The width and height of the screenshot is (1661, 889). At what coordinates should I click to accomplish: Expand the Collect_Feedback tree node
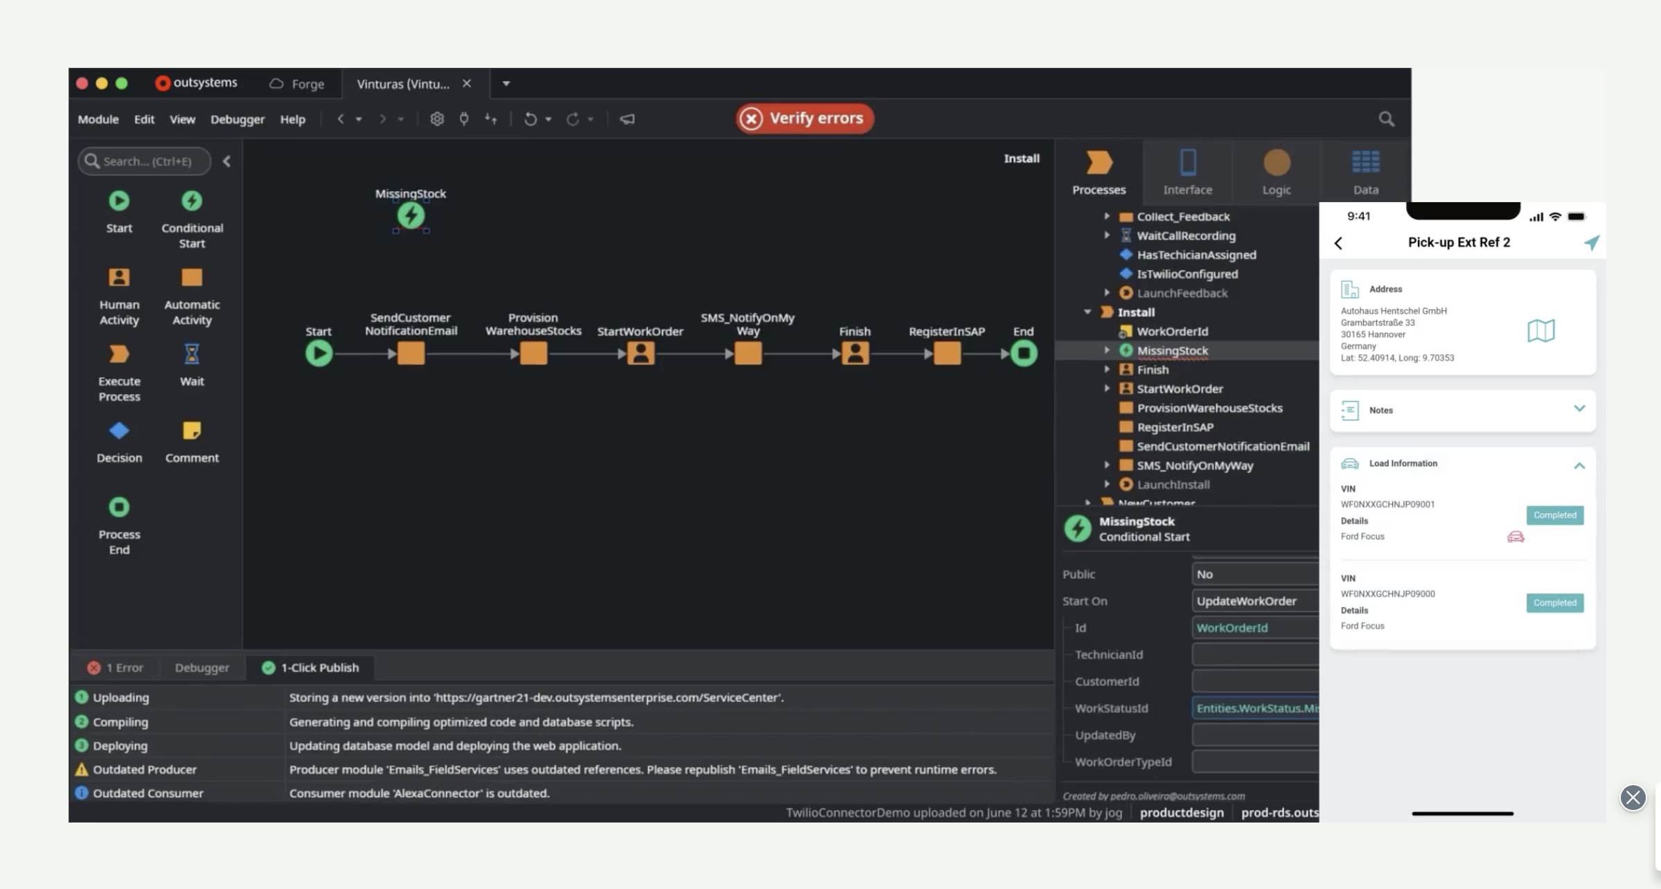(1107, 216)
